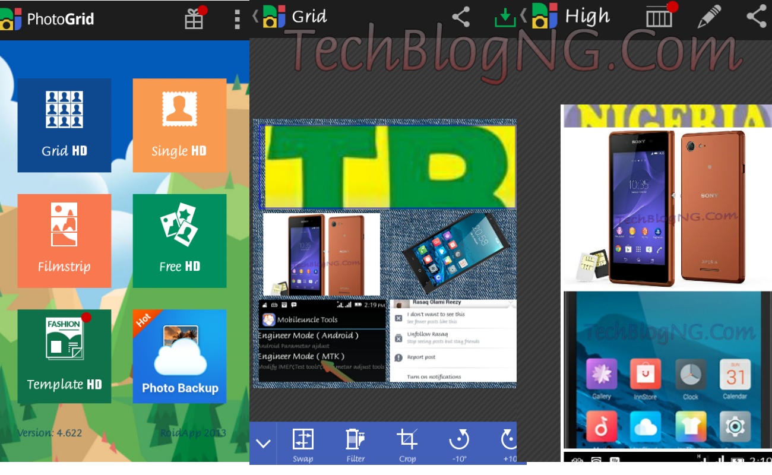
Task: Click the RoidApp 2013 text
Action: pyautogui.click(x=193, y=433)
